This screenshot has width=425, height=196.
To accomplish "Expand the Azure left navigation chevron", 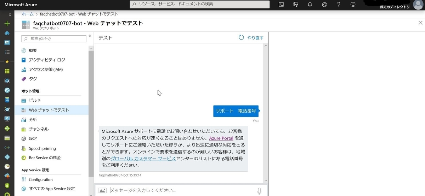I will 10,14.
